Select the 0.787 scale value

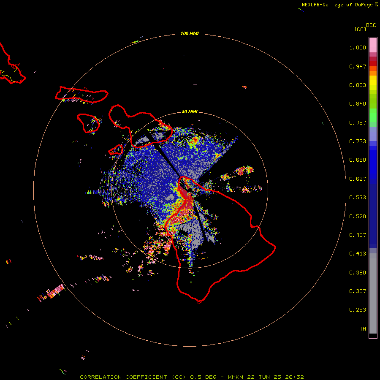coord(358,122)
